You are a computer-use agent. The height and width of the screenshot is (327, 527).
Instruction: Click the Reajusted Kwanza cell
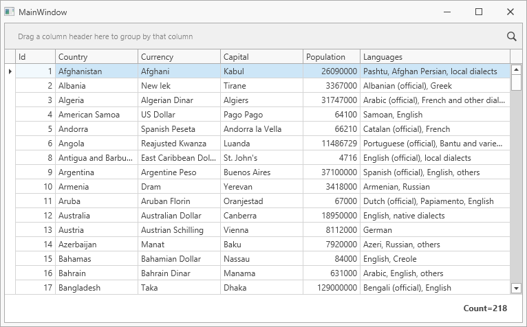[179, 144]
